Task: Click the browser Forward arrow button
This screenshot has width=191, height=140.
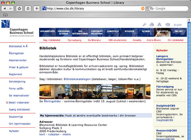Action: (11, 8)
